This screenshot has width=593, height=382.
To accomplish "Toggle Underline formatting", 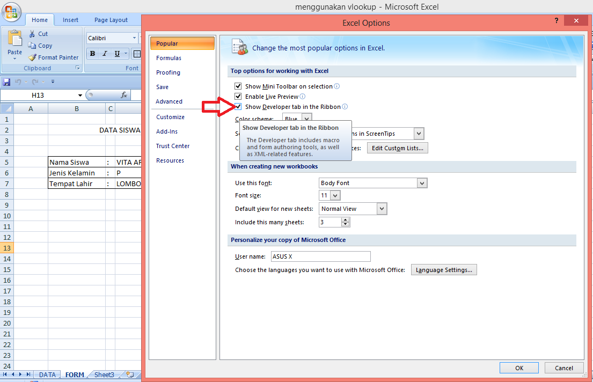I will (117, 54).
